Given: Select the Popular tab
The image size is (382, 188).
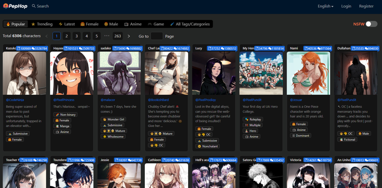Looking at the screenshot, I should (16, 24).
